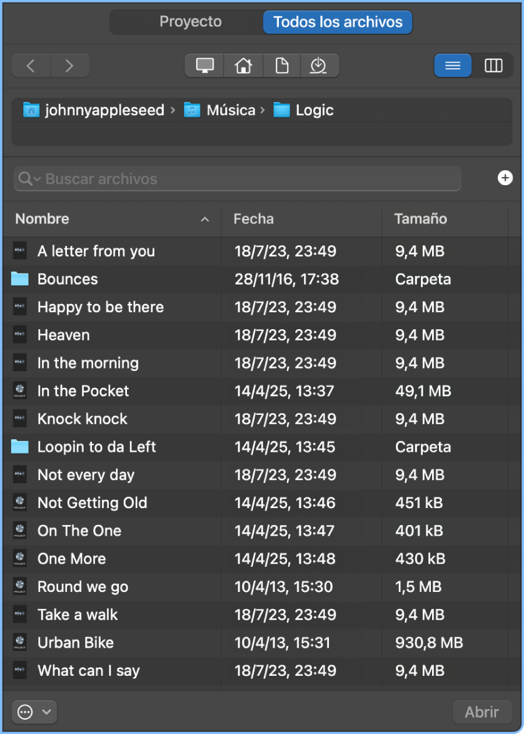Open search options magnifier dropdown
524x734 pixels.
(x=29, y=179)
